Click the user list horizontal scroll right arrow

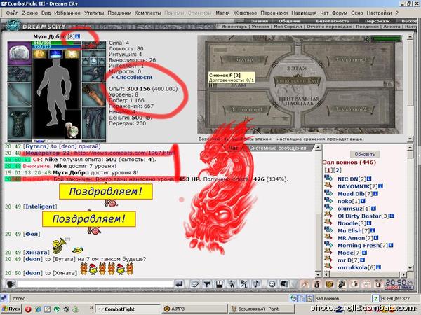click(x=403, y=274)
